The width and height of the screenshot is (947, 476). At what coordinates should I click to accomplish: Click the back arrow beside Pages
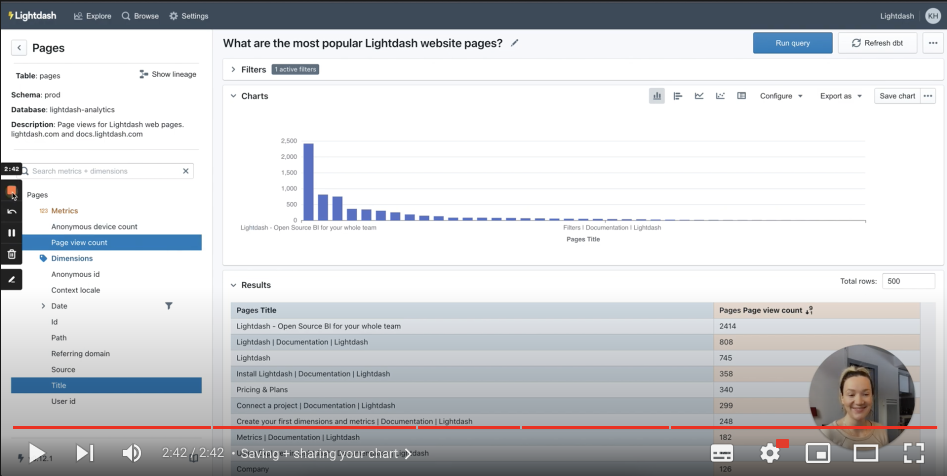[19, 48]
